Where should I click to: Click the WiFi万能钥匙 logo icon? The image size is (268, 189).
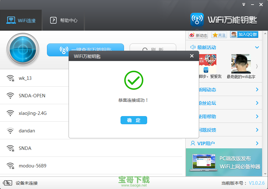pos(196,20)
